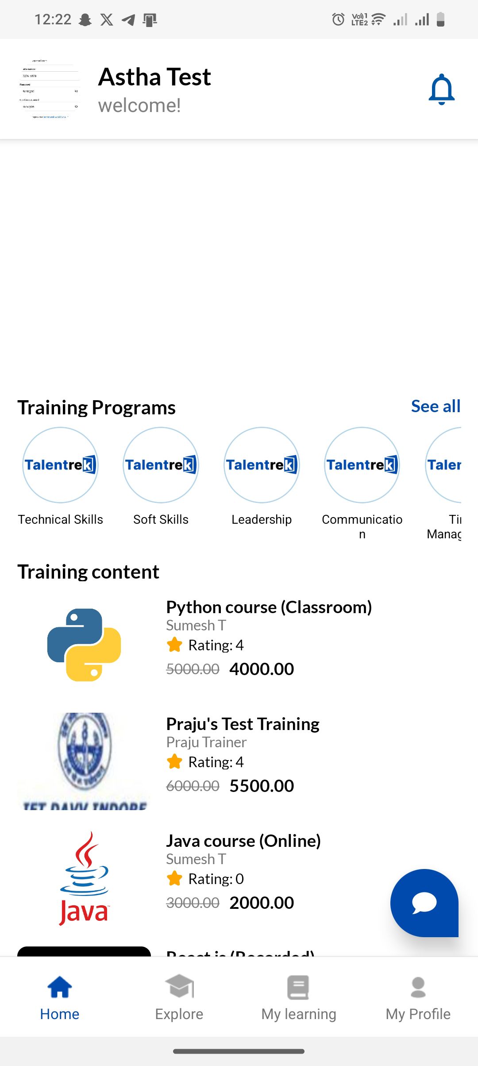Open Praju's Test Training course

(242, 723)
